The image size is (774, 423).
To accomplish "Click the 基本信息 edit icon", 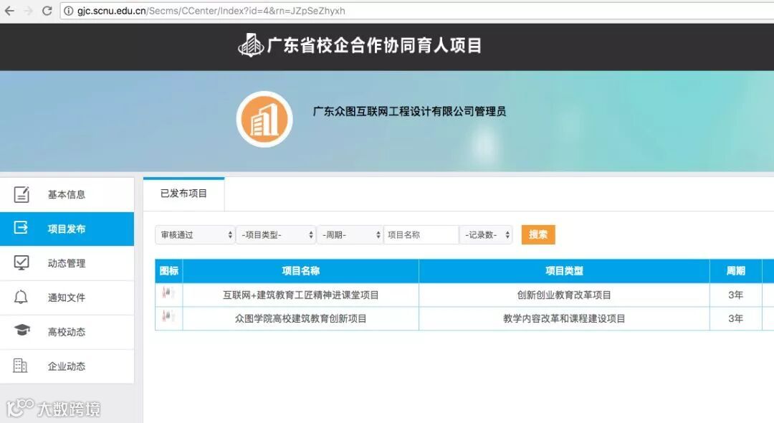I will (21, 194).
